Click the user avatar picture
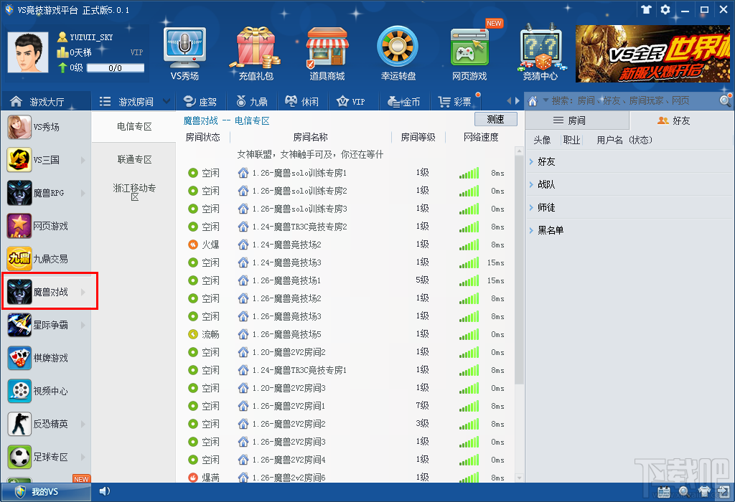The width and height of the screenshot is (735, 502). coord(28,52)
